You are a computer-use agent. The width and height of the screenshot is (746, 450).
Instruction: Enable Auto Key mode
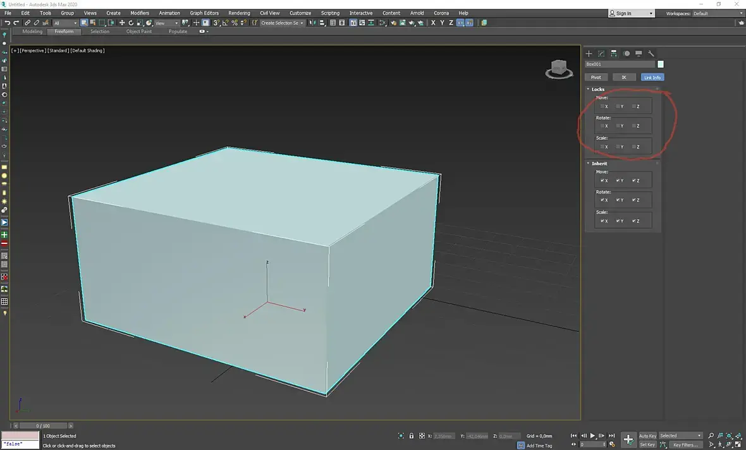[x=647, y=435]
